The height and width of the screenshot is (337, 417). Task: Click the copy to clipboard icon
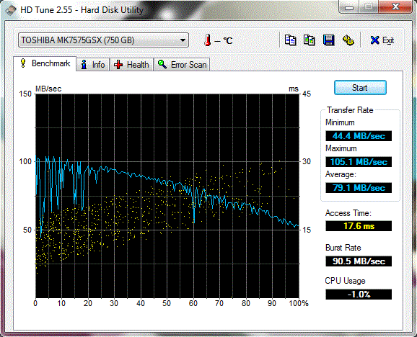tap(290, 40)
